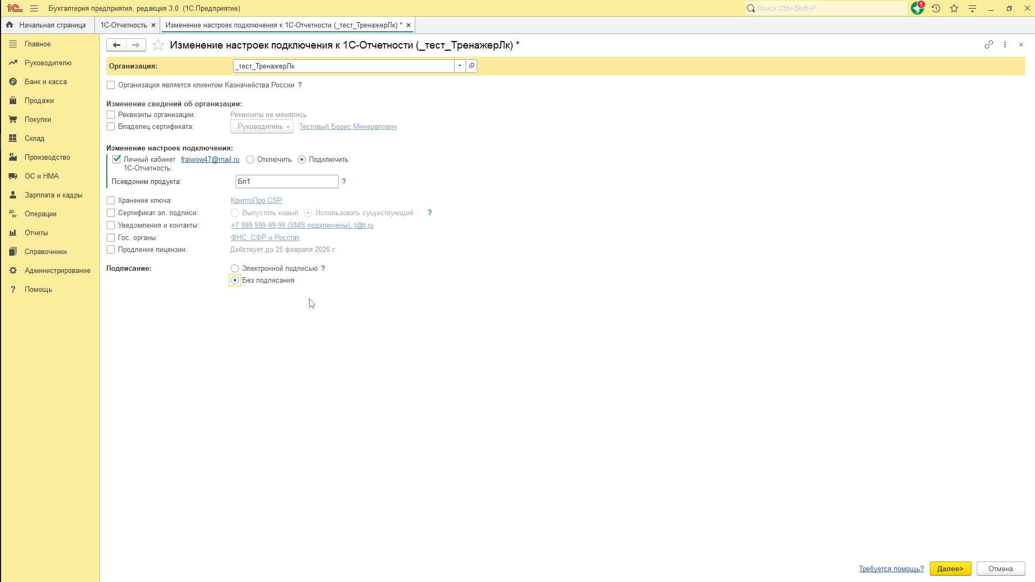1035x582 pixels.
Task: Select Подключить radio button
Action: point(301,160)
